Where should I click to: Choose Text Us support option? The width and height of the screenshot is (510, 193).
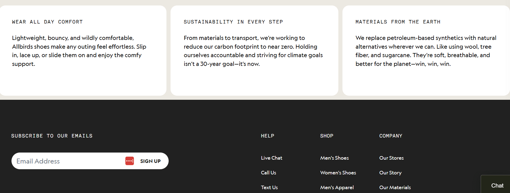[269, 188]
